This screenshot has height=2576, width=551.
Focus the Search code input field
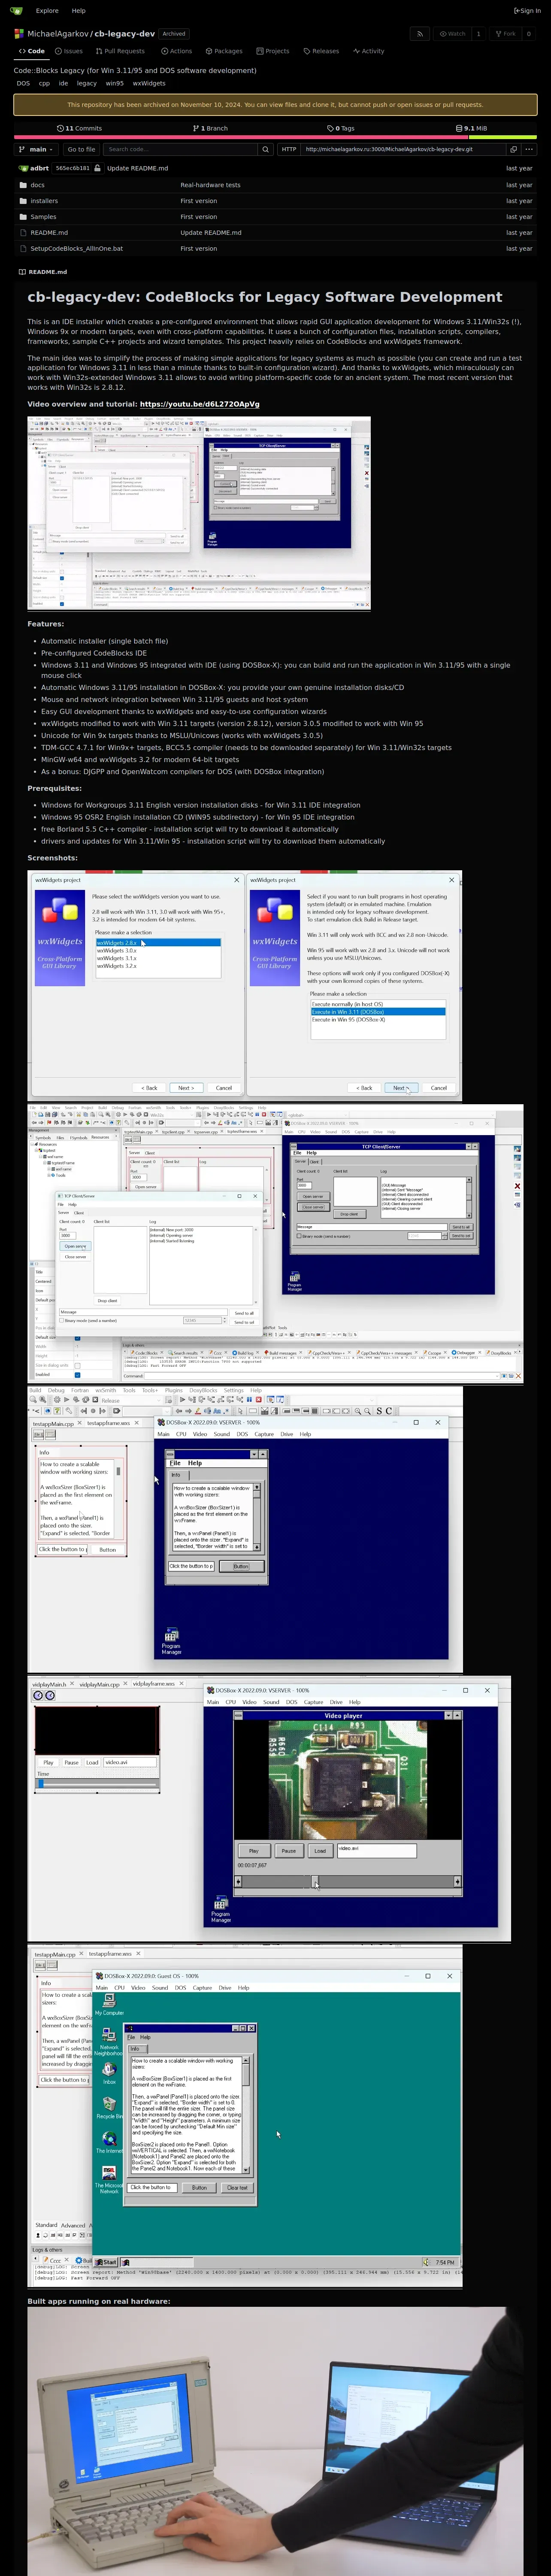180,149
